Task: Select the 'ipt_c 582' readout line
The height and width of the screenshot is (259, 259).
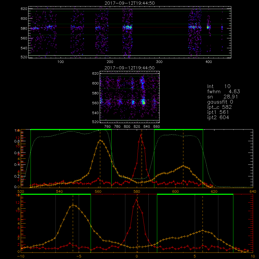Action: point(220,107)
